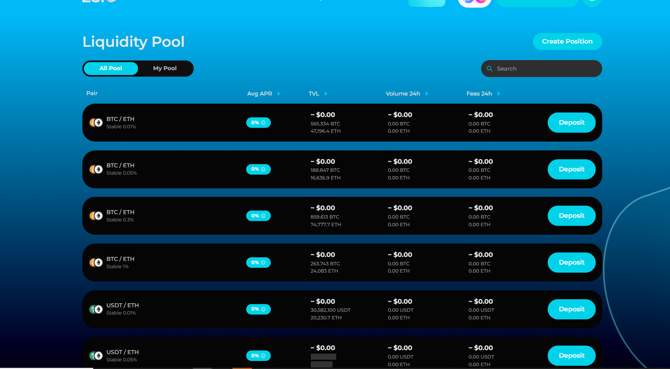
Task: Deposit into the USDT/ETH Stable 0.01% pool
Action: point(571,309)
